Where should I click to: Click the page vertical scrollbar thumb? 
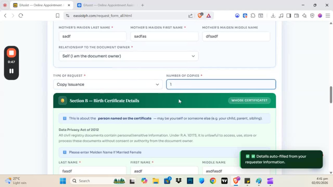pyautogui.click(x=331, y=95)
